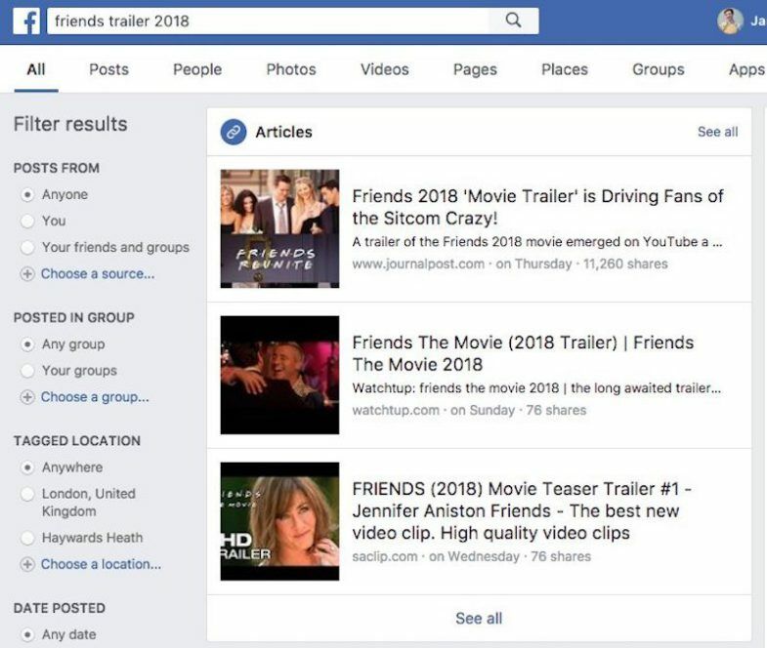Click www.journalpost.com source text
The image size is (767, 648).
tap(418, 263)
